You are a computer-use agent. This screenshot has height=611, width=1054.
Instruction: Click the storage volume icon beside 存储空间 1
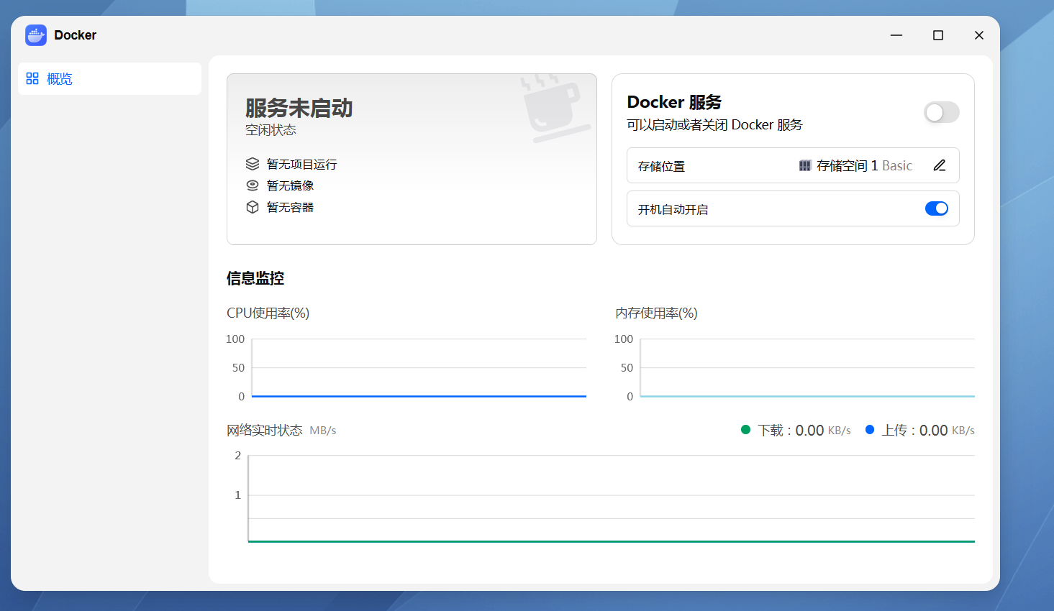point(805,165)
